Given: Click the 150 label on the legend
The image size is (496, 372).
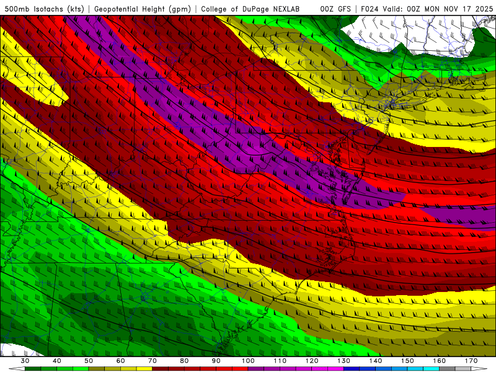Looking at the screenshot, I should (x=407, y=361).
